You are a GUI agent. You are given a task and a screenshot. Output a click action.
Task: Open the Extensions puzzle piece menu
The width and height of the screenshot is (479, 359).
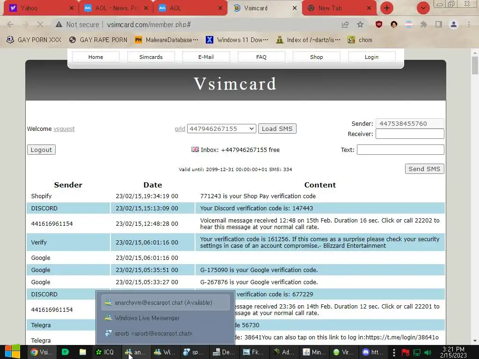coord(423,24)
